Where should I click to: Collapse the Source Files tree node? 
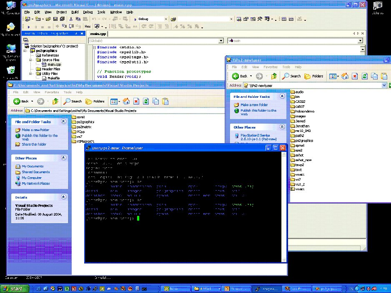tap(30, 60)
